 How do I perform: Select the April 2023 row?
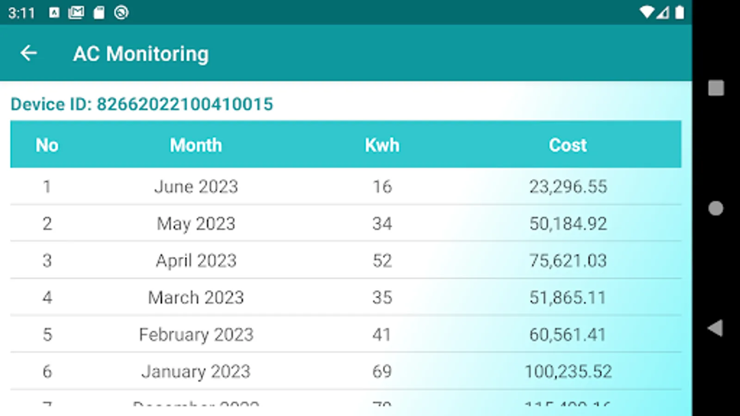tap(196, 261)
